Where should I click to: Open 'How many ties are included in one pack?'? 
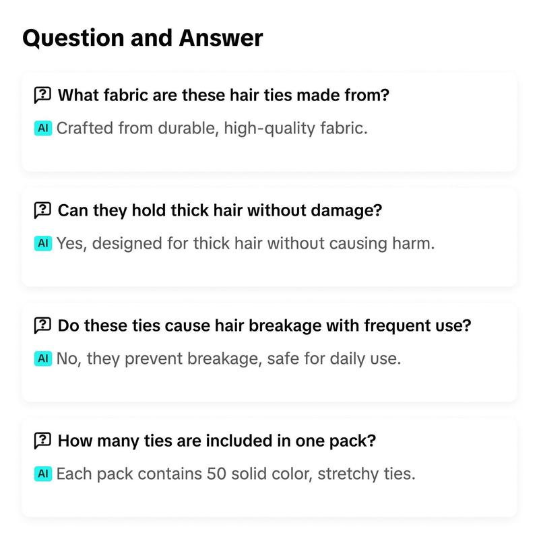pyautogui.click(x=217, y=441)
